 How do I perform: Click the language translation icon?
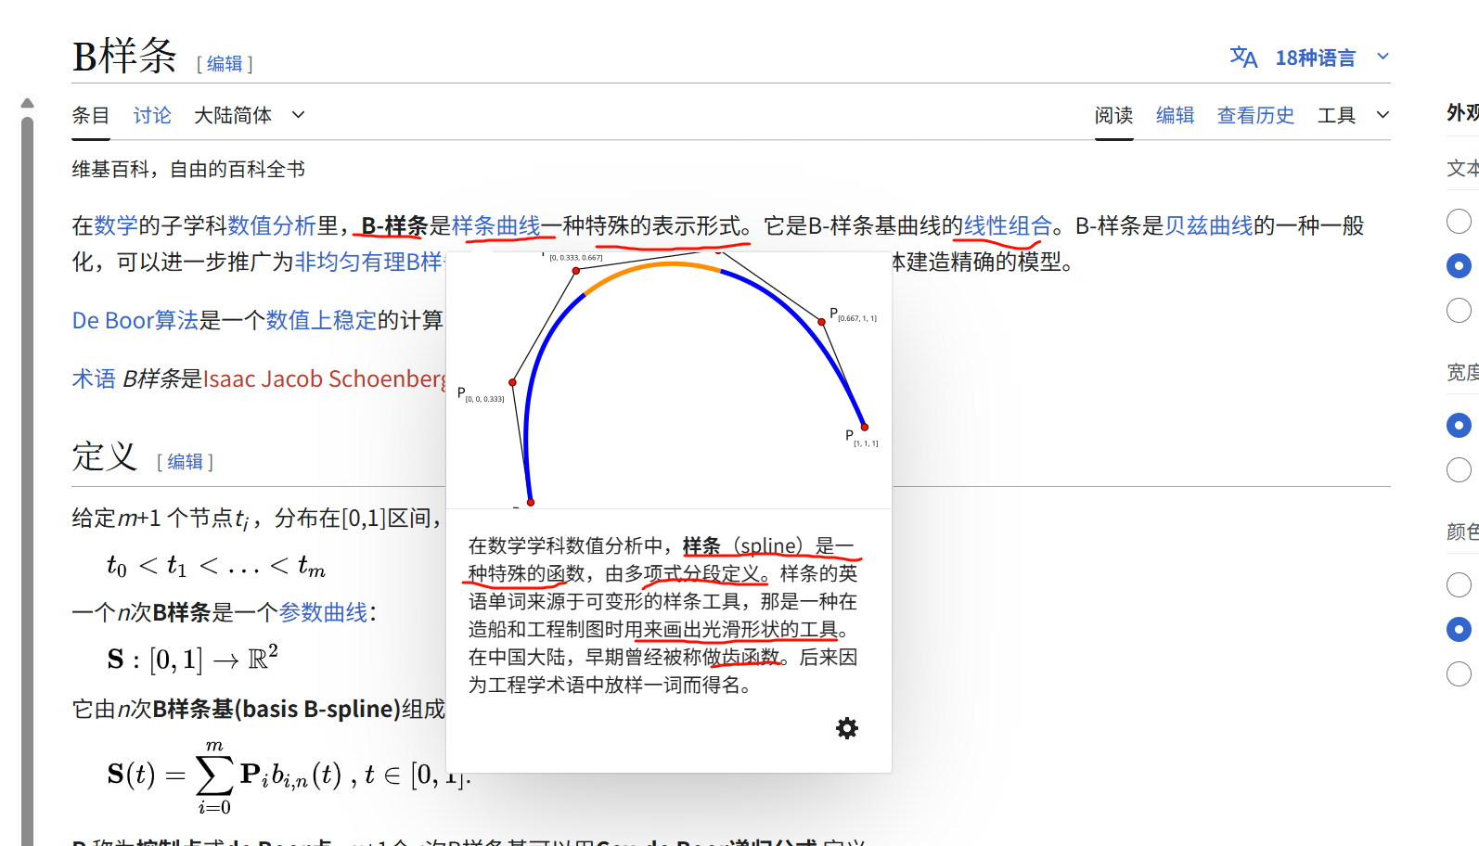tap(1243, 58)
